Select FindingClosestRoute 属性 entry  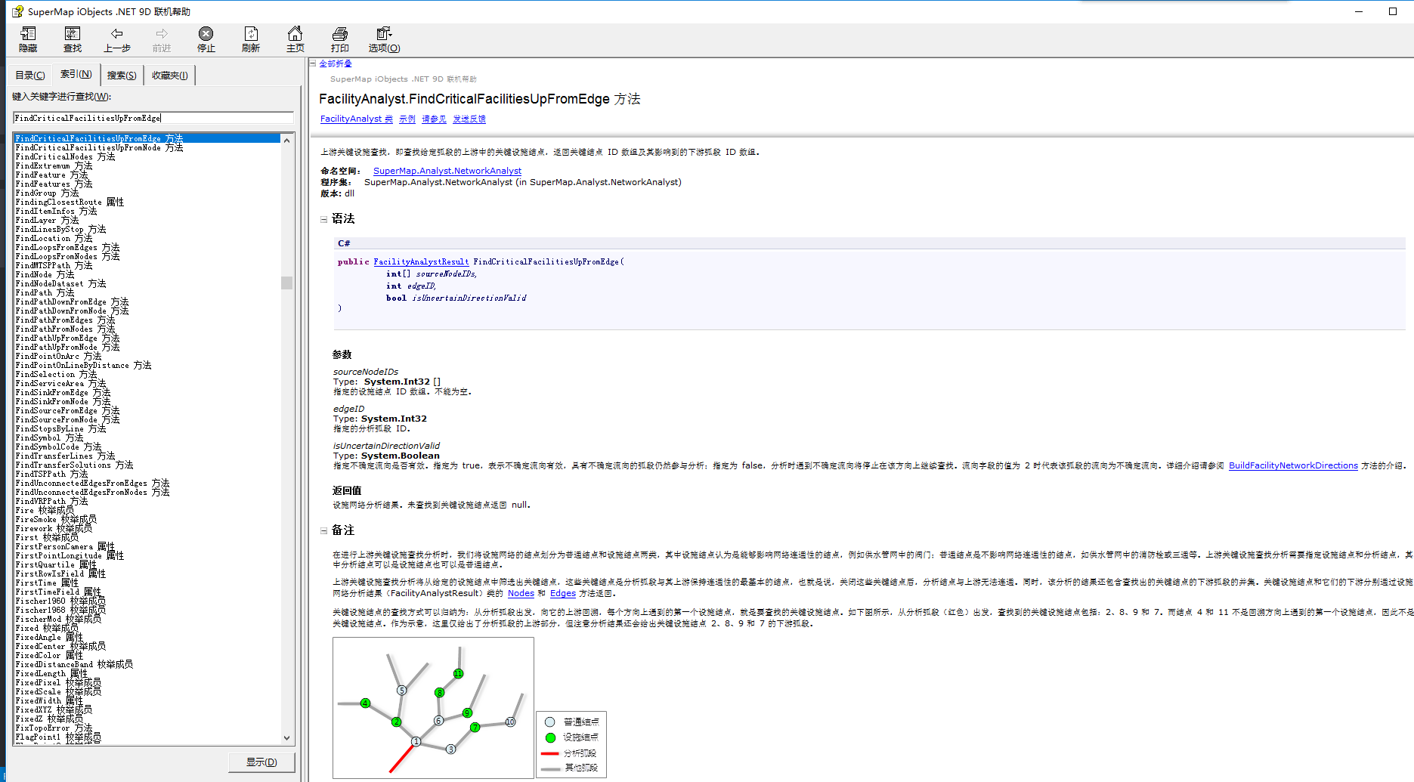70,202
